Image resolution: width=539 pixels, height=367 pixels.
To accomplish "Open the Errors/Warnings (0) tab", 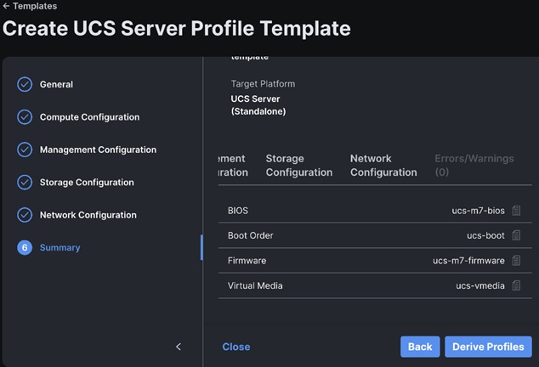I will [474, 166].
